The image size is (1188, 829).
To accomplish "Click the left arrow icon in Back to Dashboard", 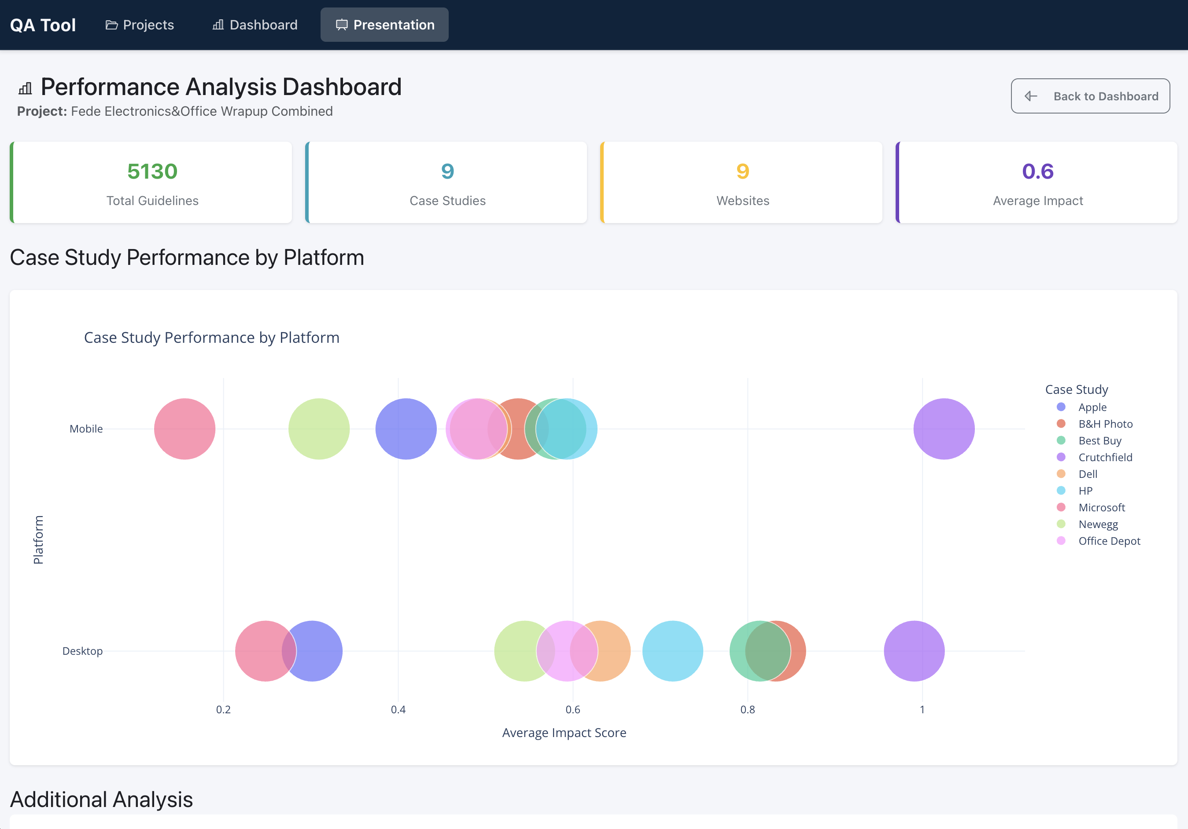I will point(1031,96).
